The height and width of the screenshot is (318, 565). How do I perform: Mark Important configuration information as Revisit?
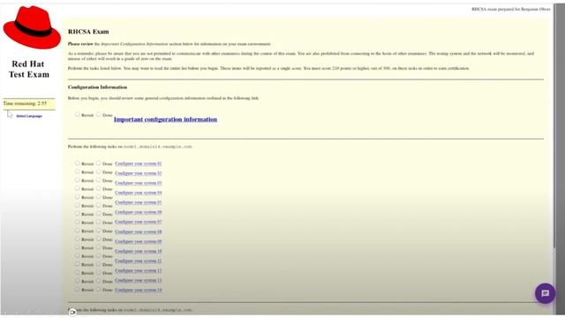point(77,114)
